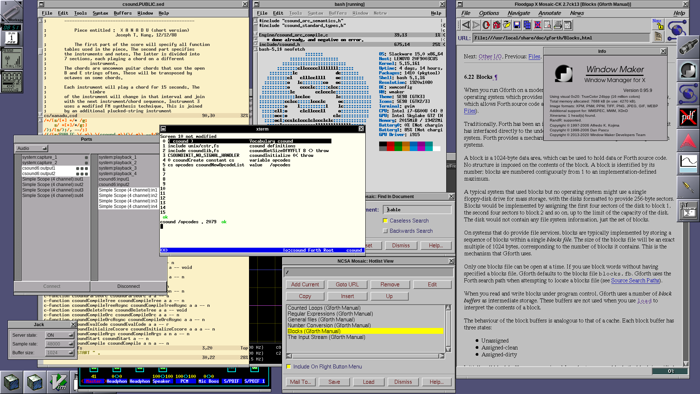The height and width of the screenshot is (394, 700).
Task: Click the Find in document icon in Mosaic
Action: tap(547, 25)
